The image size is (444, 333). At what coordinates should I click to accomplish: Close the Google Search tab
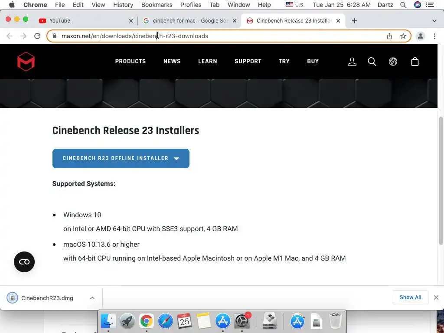coord(235,21)
